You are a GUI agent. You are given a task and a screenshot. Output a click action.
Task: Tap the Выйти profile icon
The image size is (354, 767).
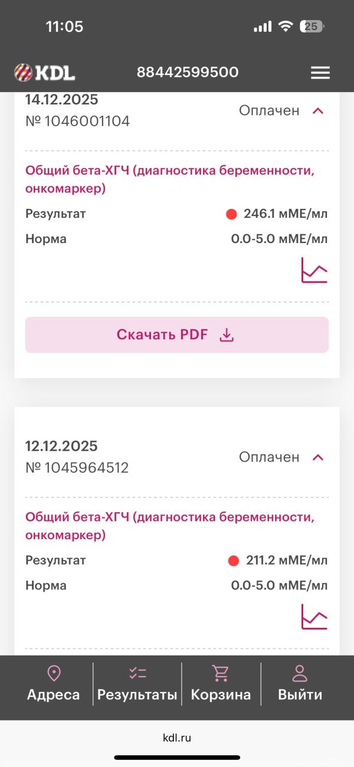[x=300, y=673]
